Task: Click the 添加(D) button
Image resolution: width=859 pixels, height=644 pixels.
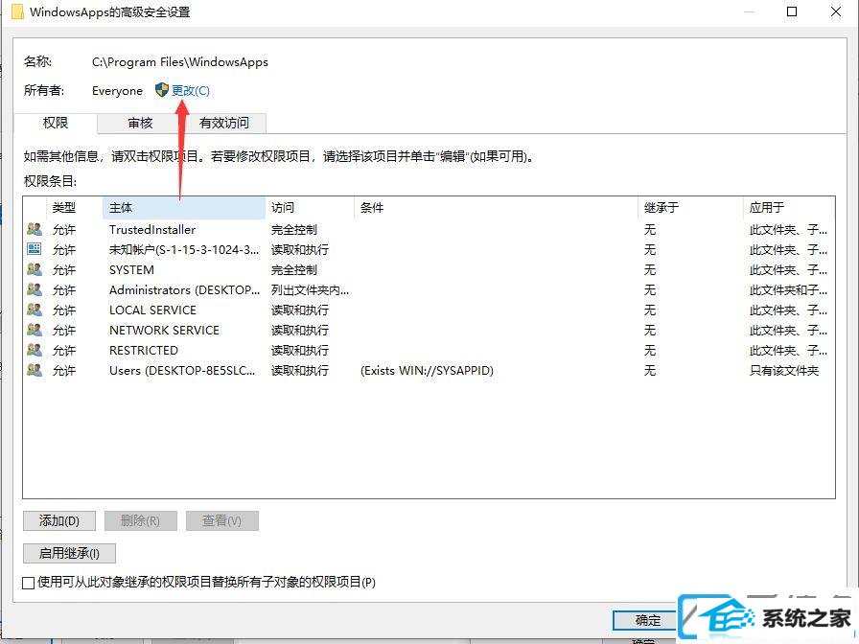Action: coord(59,520)
